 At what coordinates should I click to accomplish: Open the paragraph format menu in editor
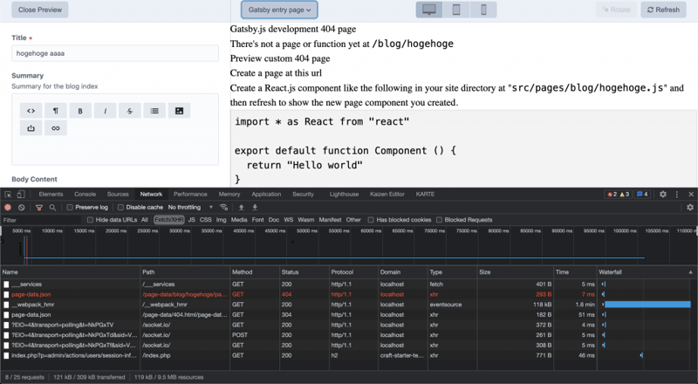56,111
